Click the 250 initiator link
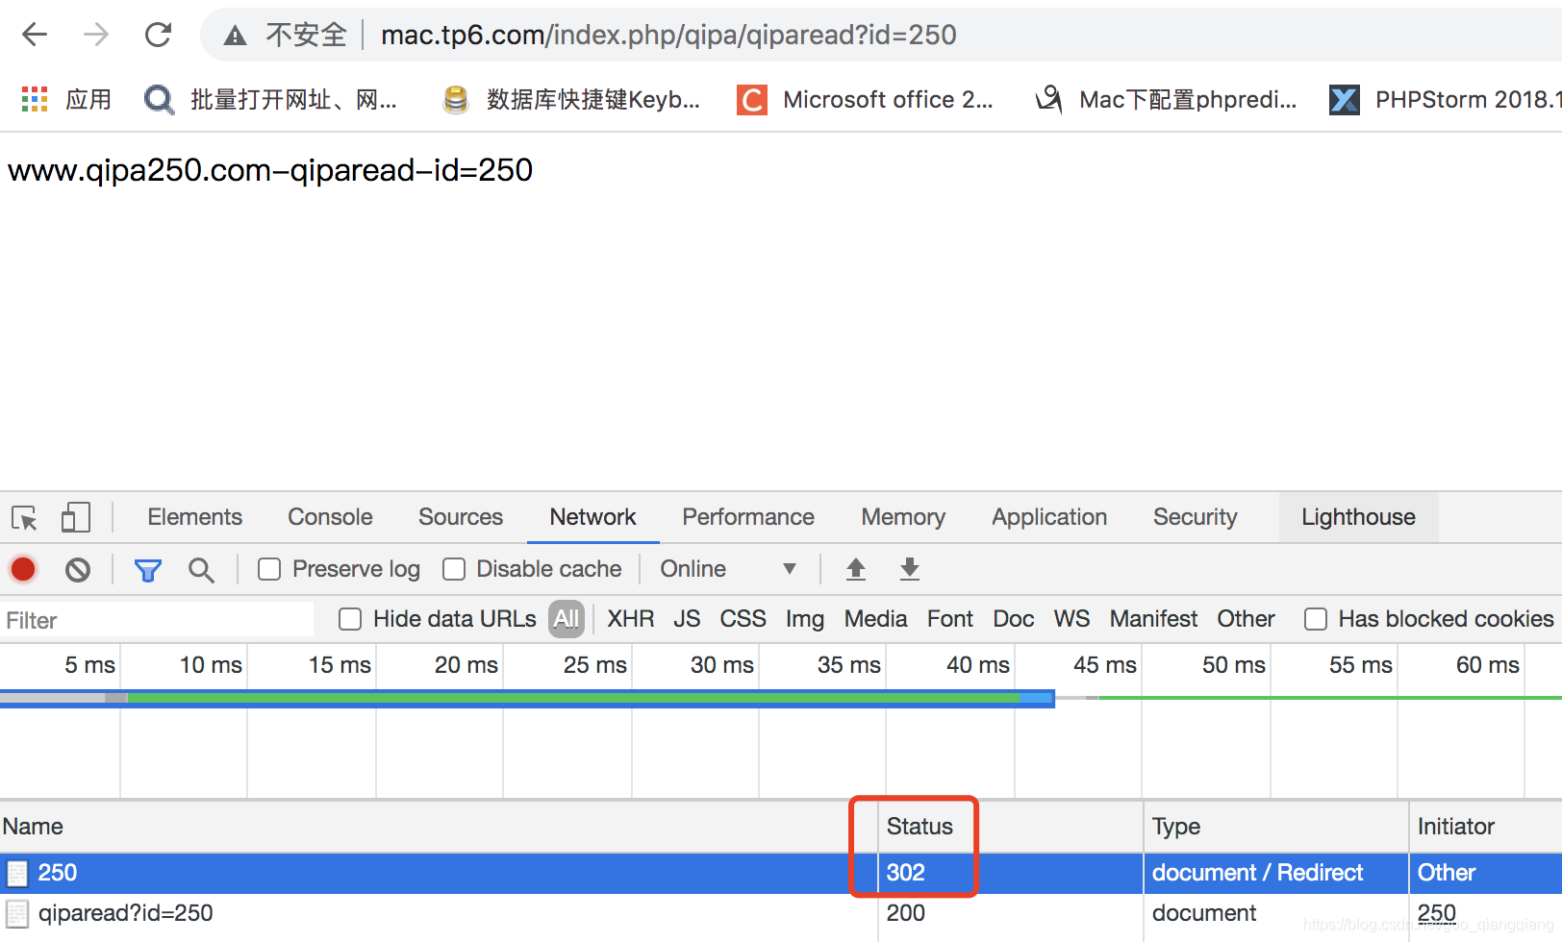 pos(1436,913)
